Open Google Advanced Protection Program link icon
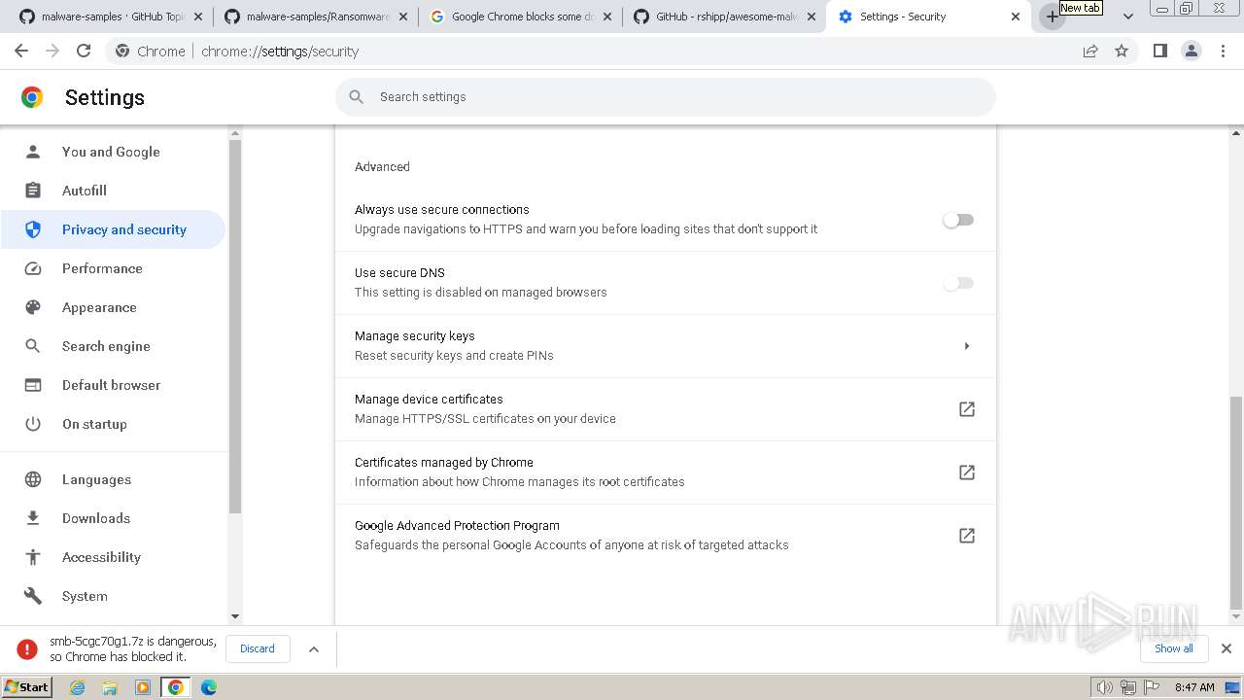 [x=967, y=536]
